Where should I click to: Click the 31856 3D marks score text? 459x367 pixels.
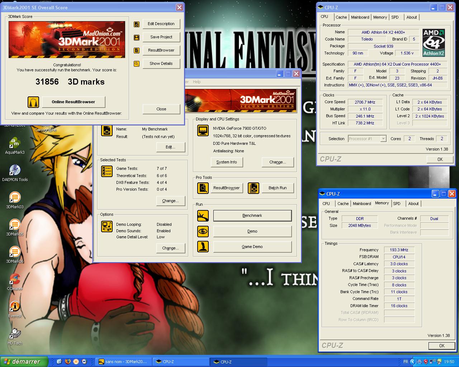[70, 82]
